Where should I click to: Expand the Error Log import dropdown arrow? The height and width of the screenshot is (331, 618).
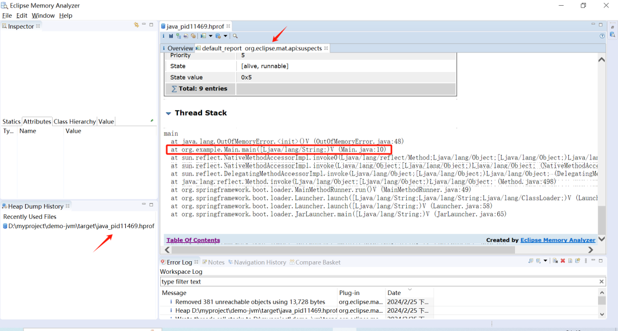(545, 261)
